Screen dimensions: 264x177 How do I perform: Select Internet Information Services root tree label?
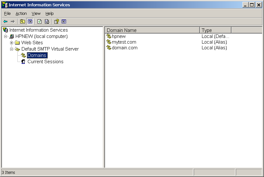point(39,30)
